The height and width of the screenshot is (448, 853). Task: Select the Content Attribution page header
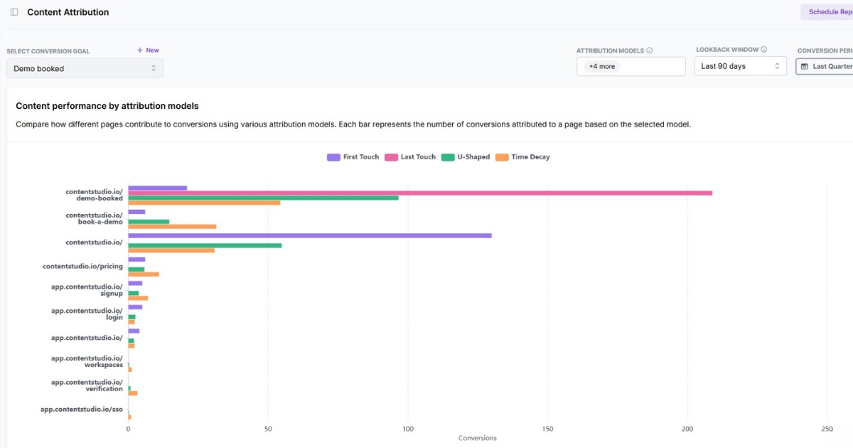(x=67, y=12)
